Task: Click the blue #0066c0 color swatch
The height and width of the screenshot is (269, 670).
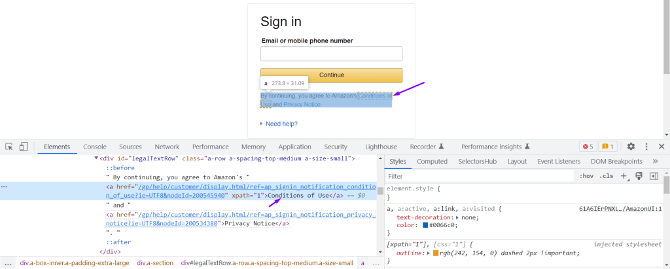Action: (x=425, y=226)
